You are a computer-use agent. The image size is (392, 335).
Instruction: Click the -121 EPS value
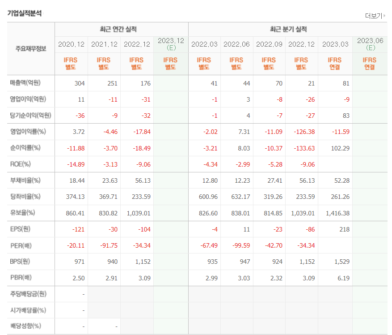coord(78,229)
